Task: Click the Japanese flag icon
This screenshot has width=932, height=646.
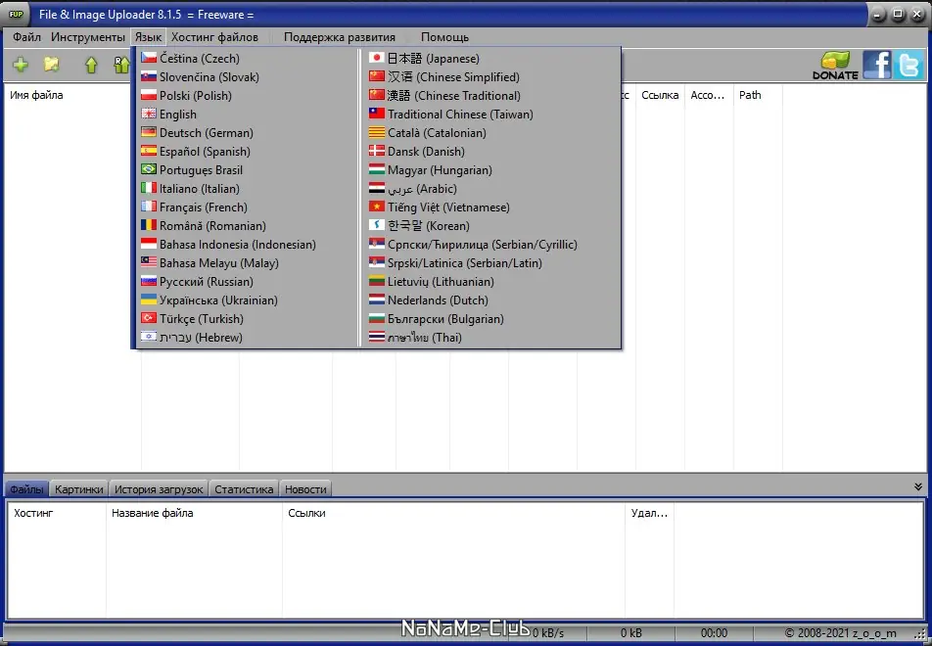Action: [x=377, y=58]
